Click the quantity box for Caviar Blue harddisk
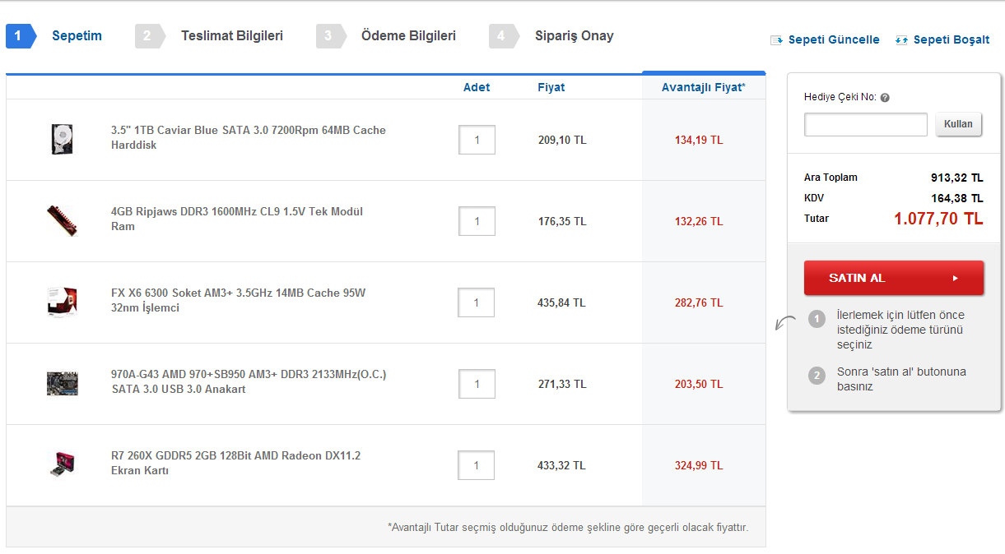1005x554 pixels. point(477,140)
